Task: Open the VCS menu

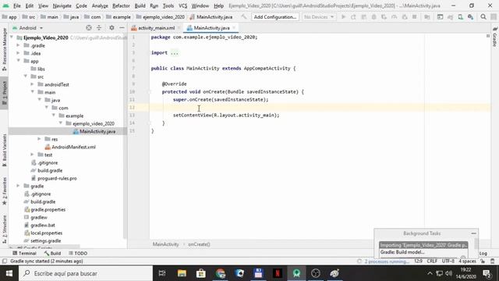Action: [182, 5]
